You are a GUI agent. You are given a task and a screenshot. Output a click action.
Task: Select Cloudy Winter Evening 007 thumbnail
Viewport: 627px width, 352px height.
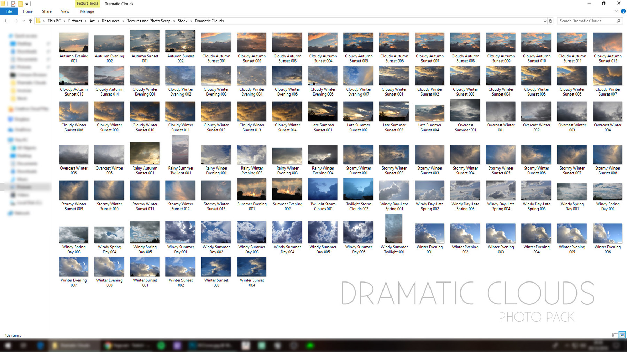tap(358, 75)
